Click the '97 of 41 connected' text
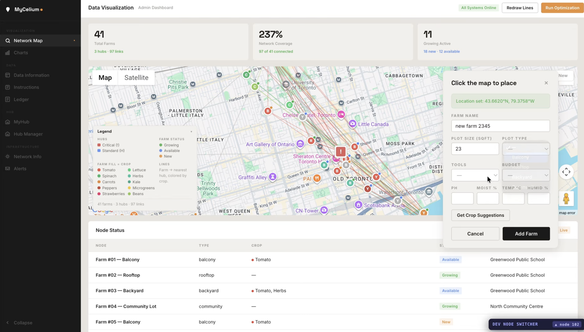This screenshot has width=584, height=332. pos(276,52)
